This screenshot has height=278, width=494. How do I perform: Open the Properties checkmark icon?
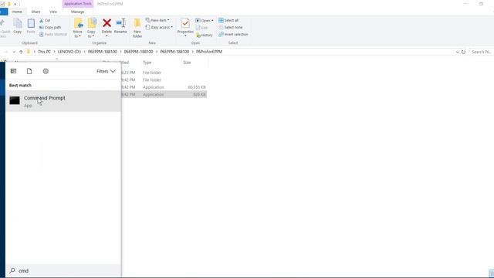(185, 23)
